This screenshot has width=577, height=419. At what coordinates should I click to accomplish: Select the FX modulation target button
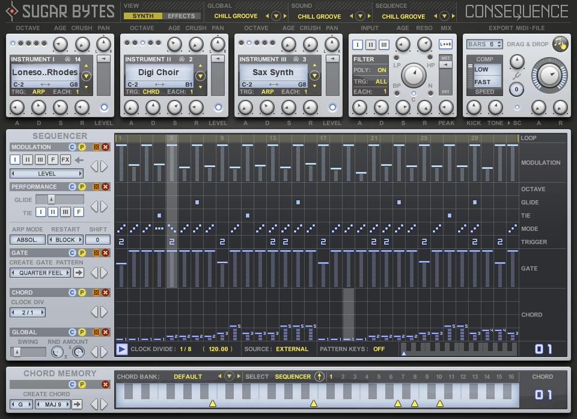coord(66,160)
